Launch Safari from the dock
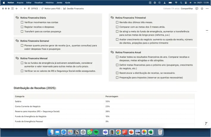The image size is (211, 137). (x=64, y=132)
